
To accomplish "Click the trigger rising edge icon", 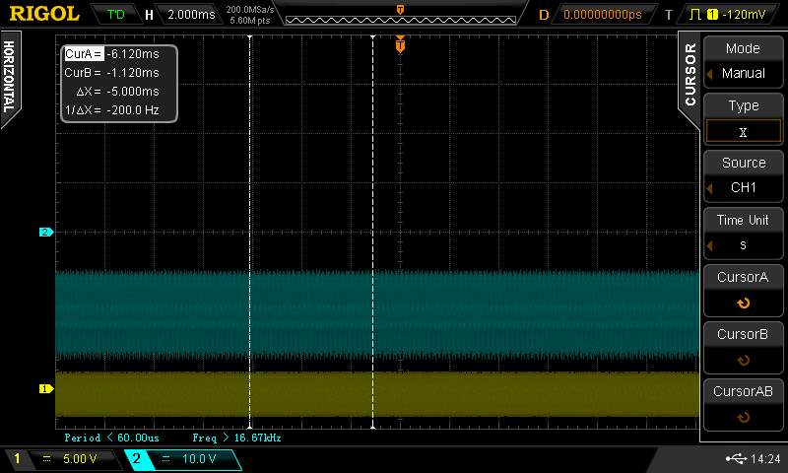I will pyautogui.click(x=695, y=15).
